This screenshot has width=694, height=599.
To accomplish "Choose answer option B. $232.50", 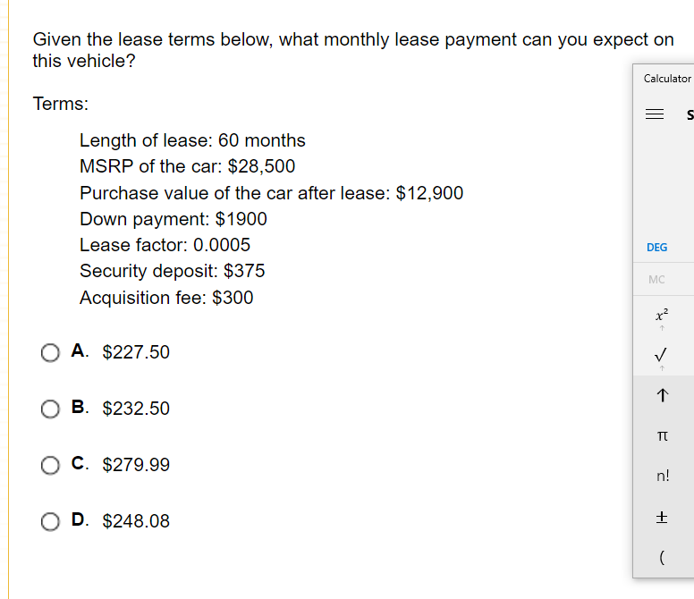I will point(50,409).
